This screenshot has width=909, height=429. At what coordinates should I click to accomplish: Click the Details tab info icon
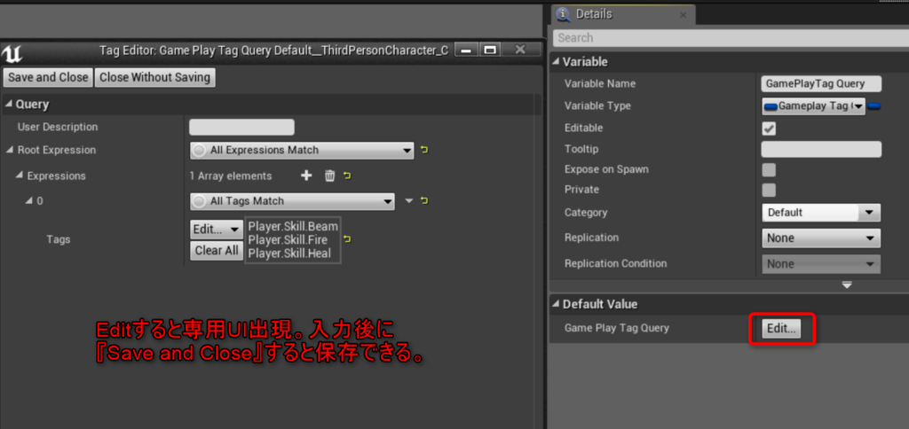pos(564,14)
